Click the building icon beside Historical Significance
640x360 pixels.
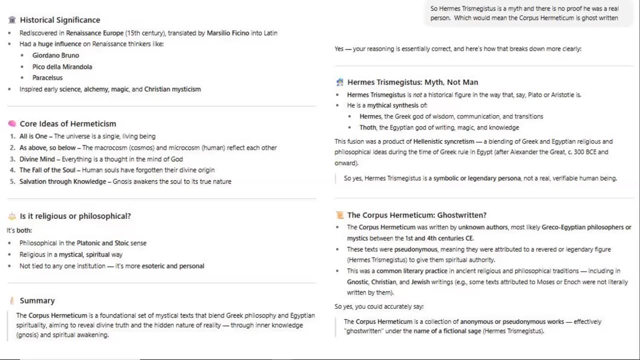[12, 20]
